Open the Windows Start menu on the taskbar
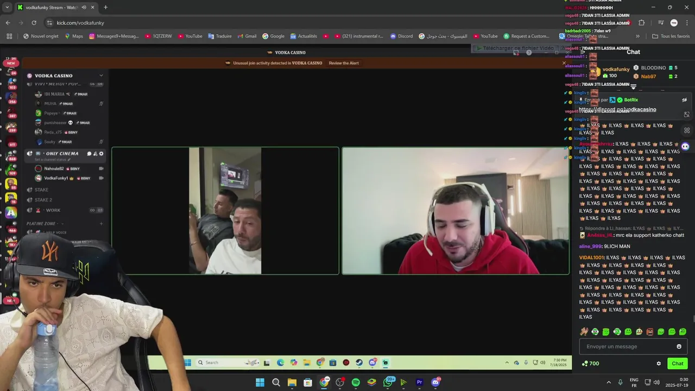Image resolution: width=695 pixels, height=391 pixels. point(260,382)
